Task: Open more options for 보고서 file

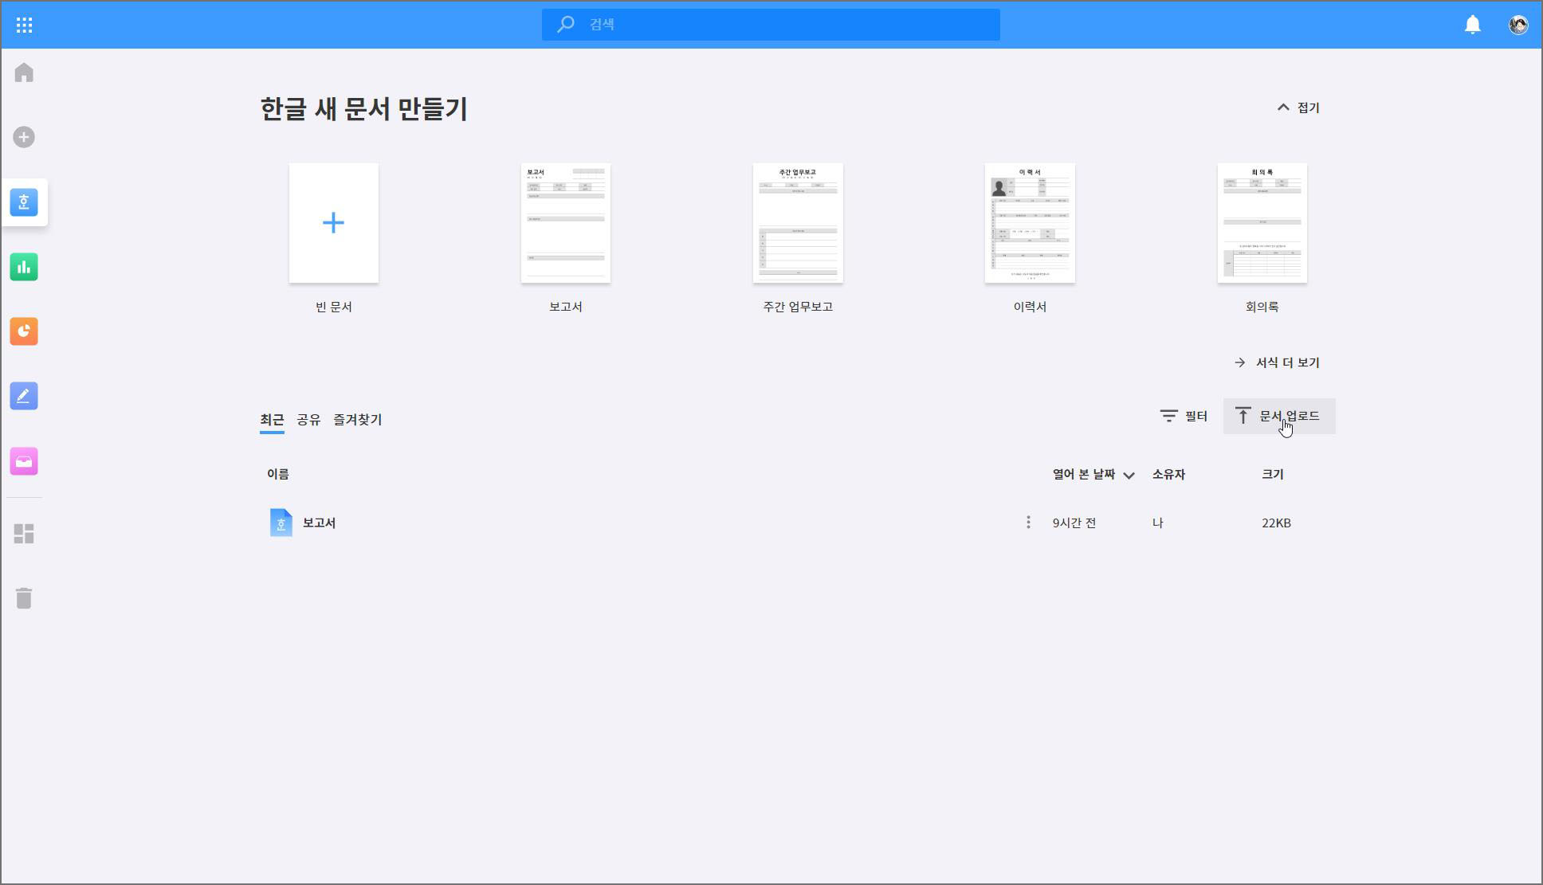Action: tap(1028, 523)
